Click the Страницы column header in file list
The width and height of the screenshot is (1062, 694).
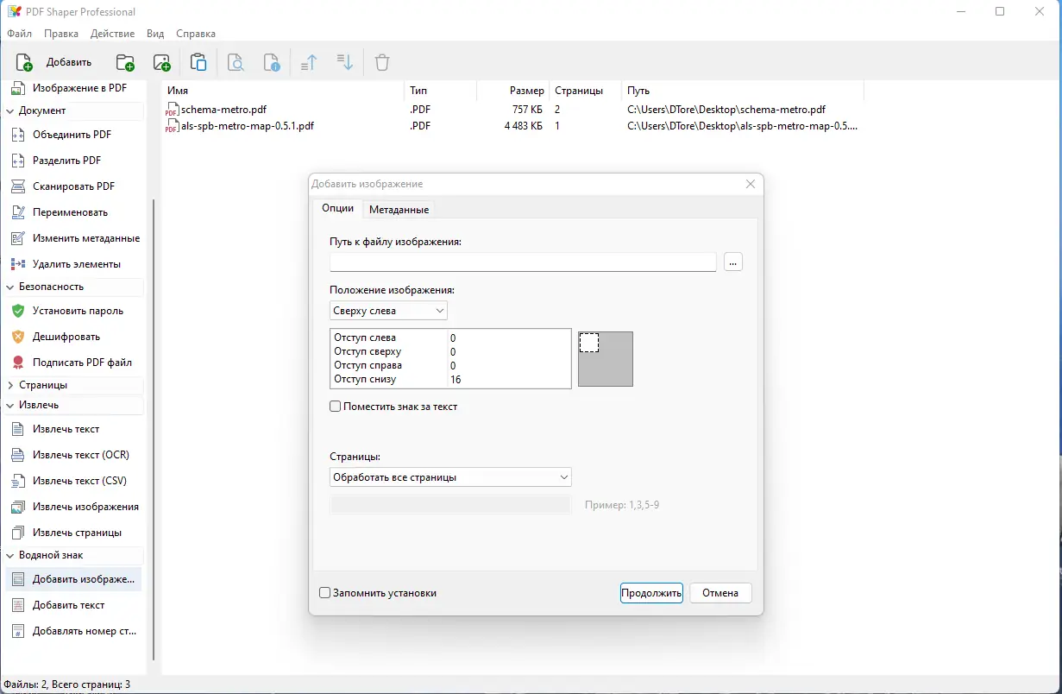pos(586,91)
